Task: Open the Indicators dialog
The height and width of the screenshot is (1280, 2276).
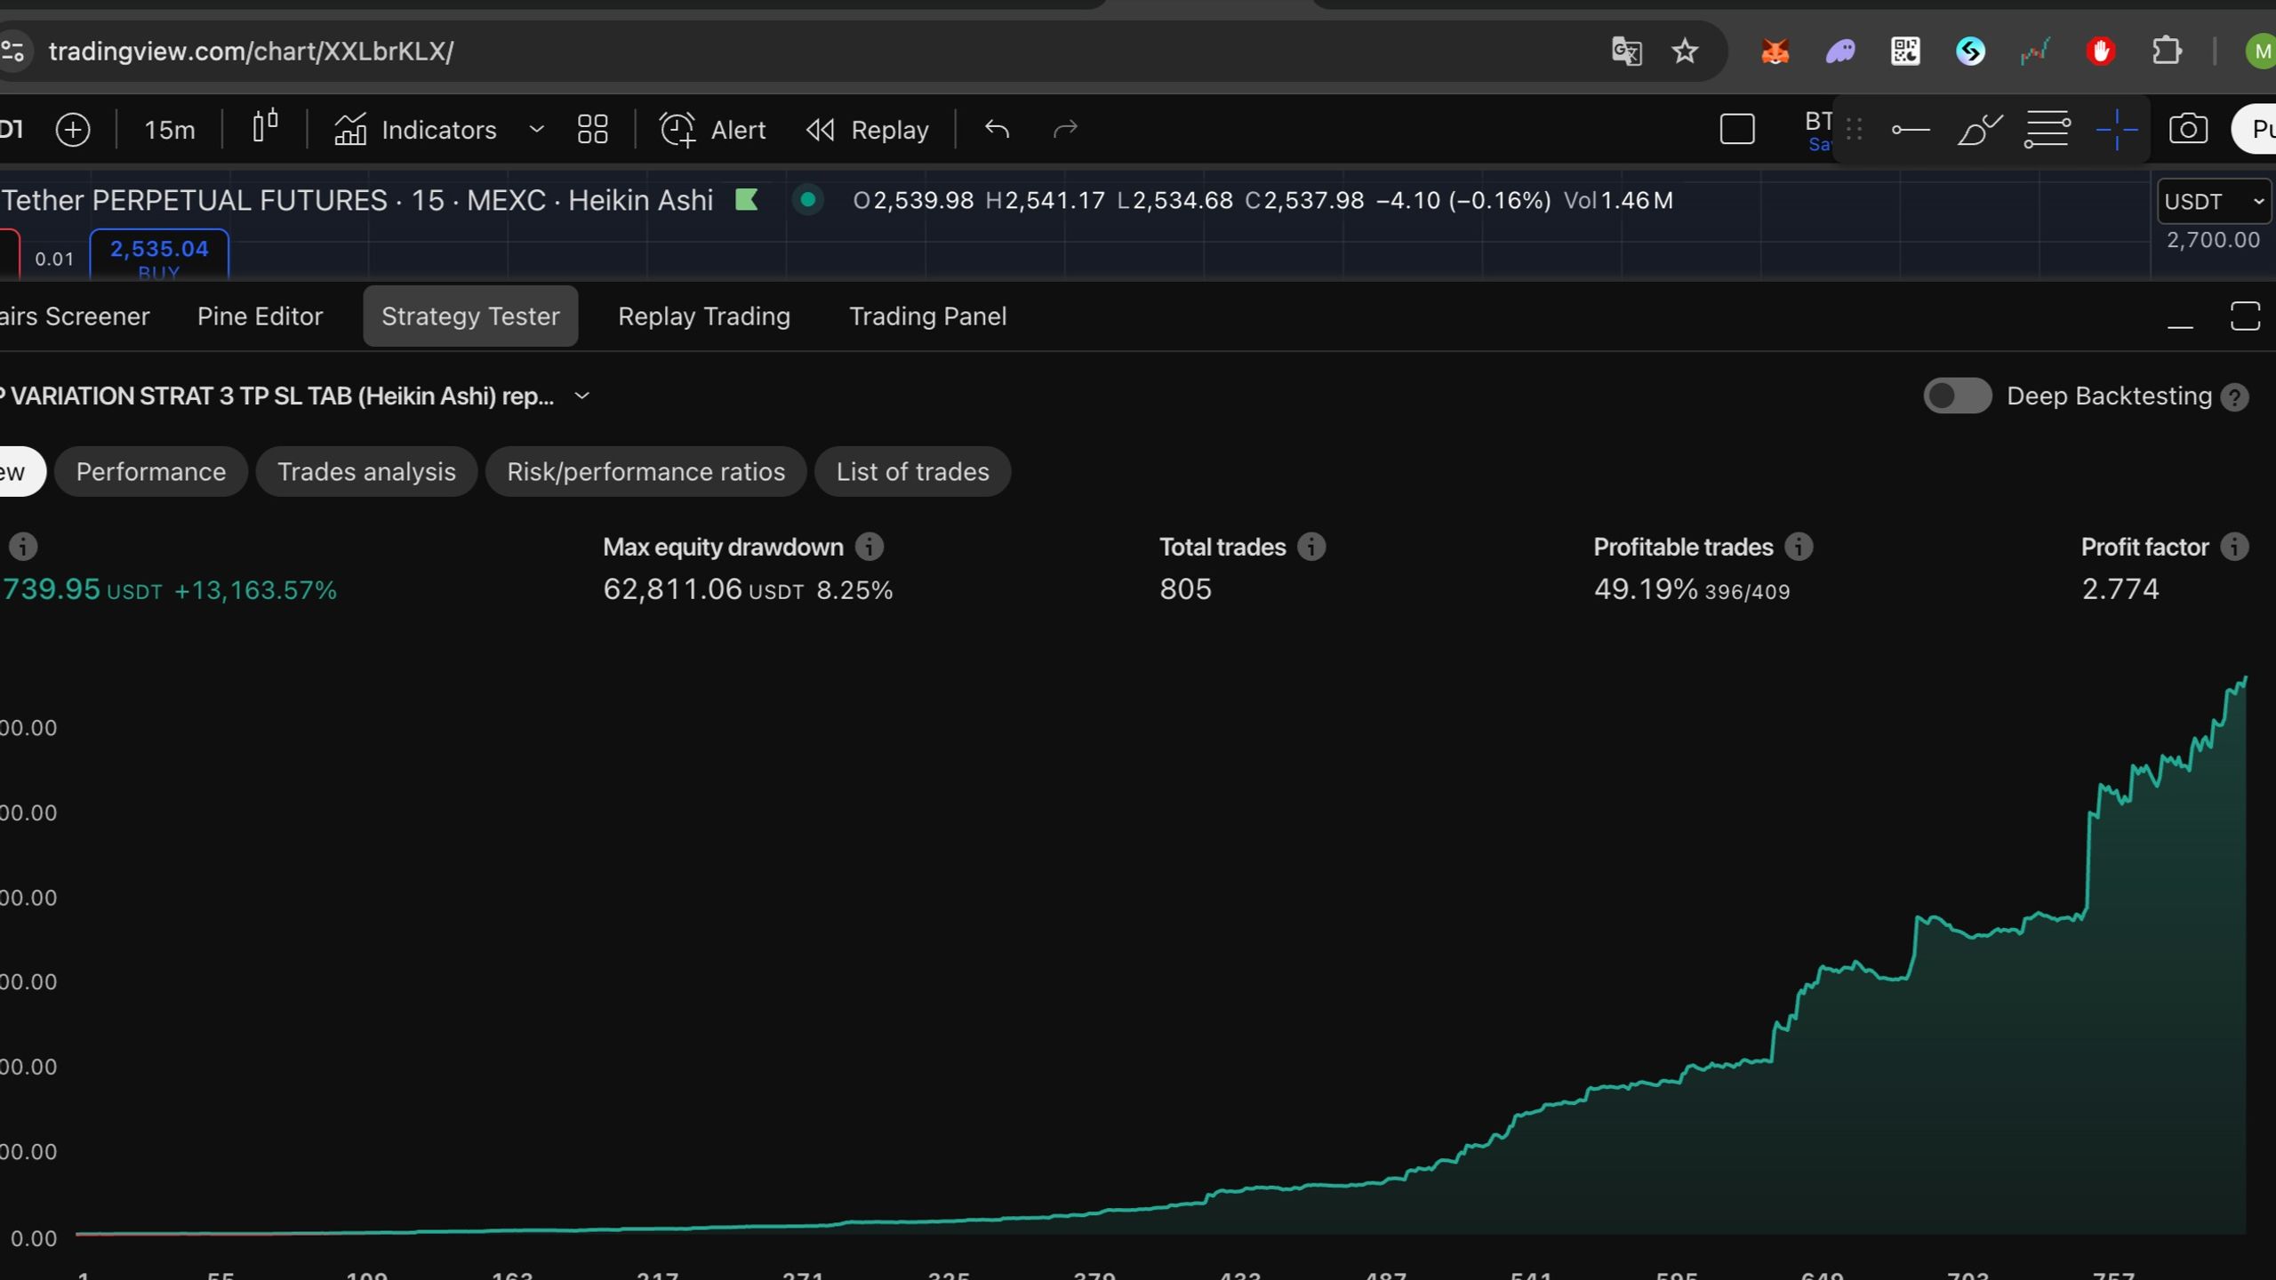Action: pos(415,130)
